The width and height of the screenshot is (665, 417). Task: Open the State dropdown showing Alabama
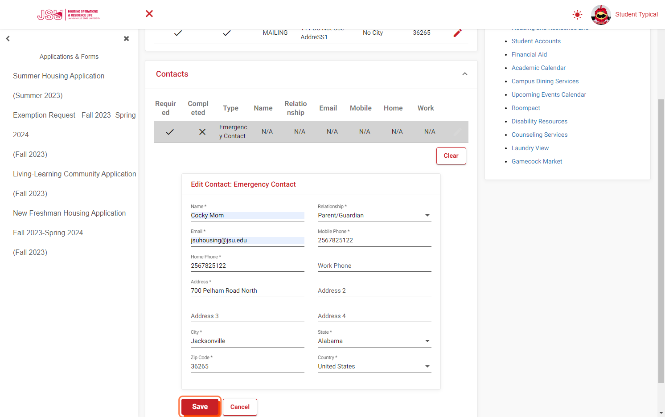pos(374,341)
